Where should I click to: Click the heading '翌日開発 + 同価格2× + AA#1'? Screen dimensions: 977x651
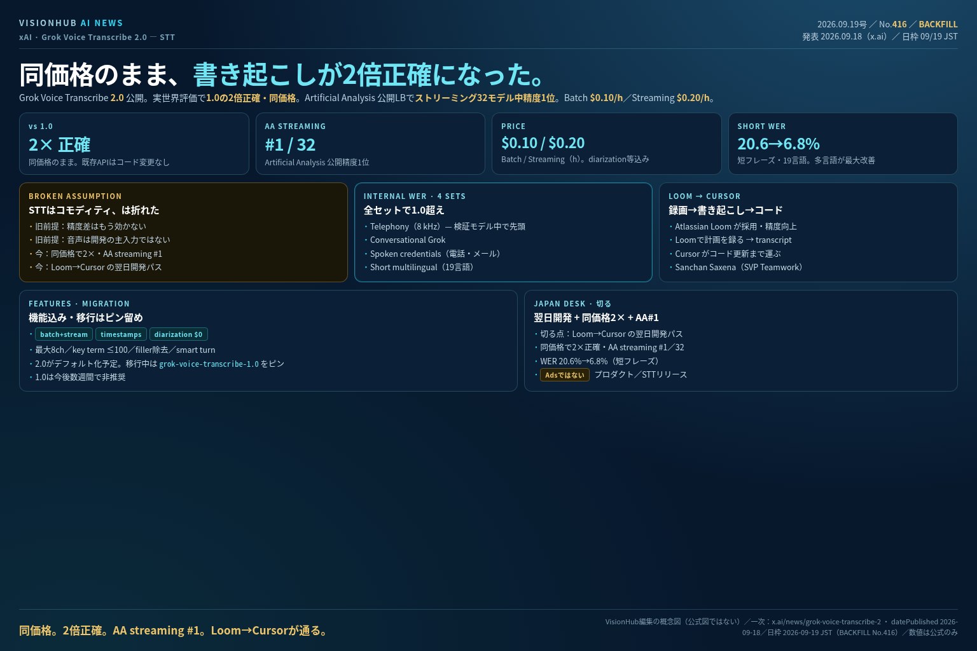[x=597, y=317]
